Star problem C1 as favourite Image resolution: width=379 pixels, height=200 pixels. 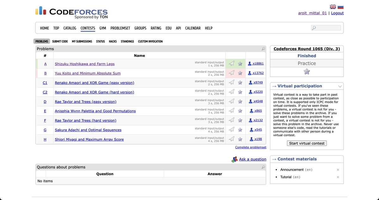pyautogui.click(x=240, y=82)
